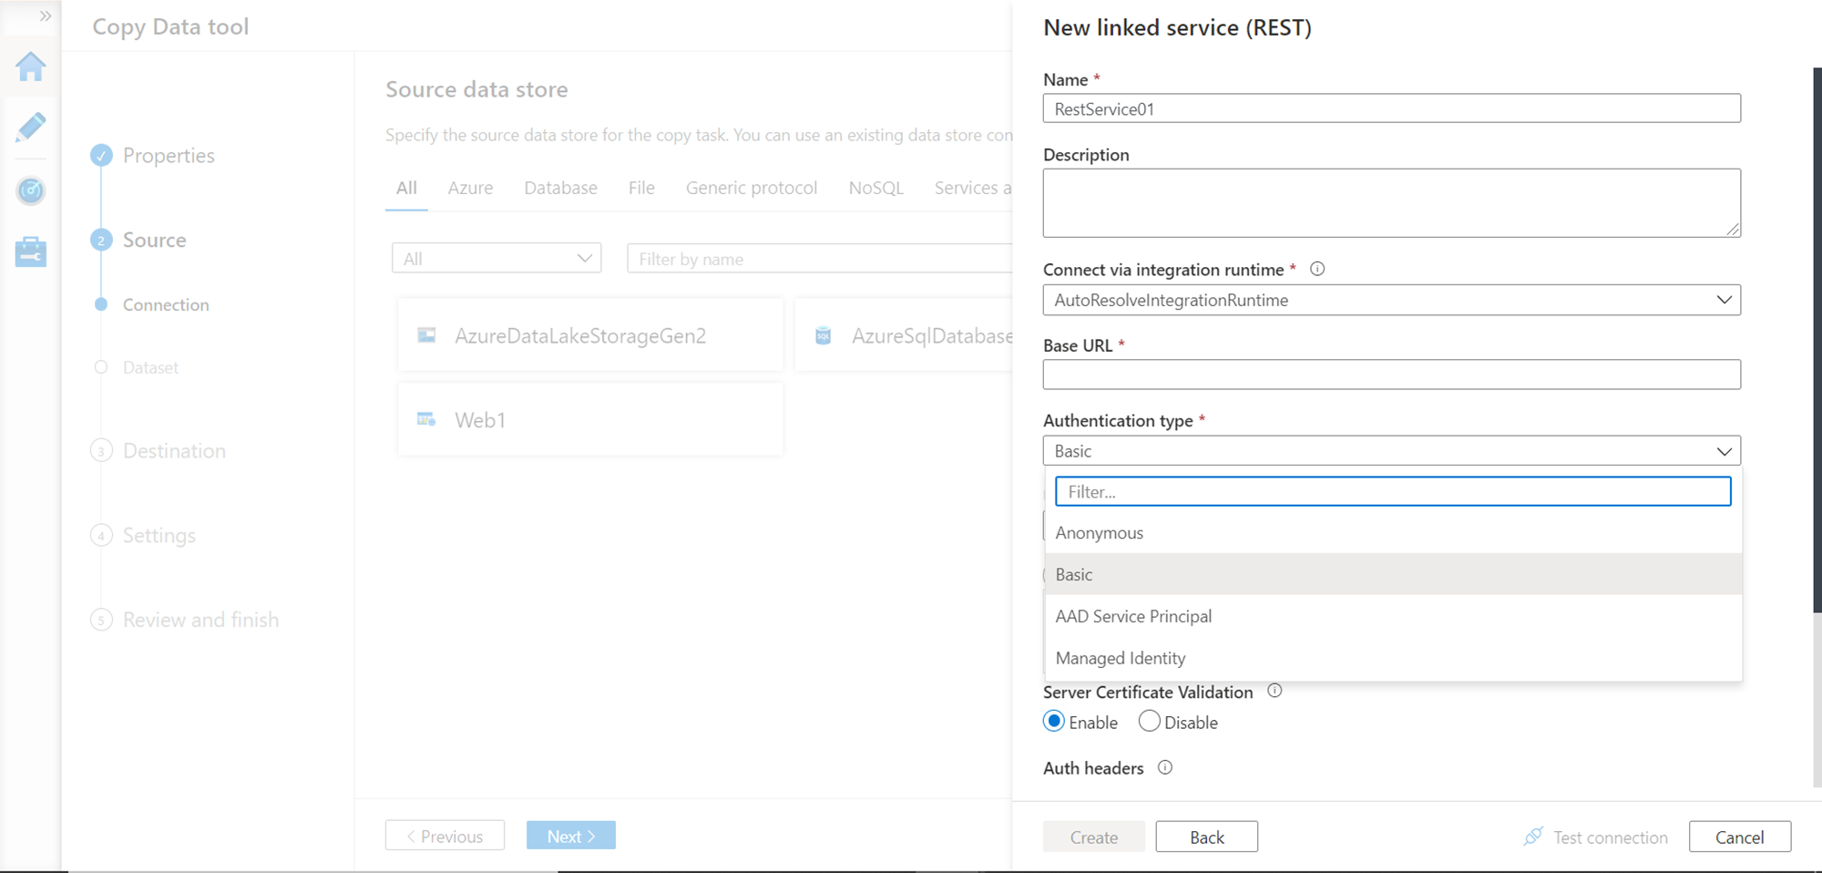Viewport: 1822px width, 873px height.
Task: Click the Auth headers info icon
Action: pyautogui.click(x=1165, y=767)
